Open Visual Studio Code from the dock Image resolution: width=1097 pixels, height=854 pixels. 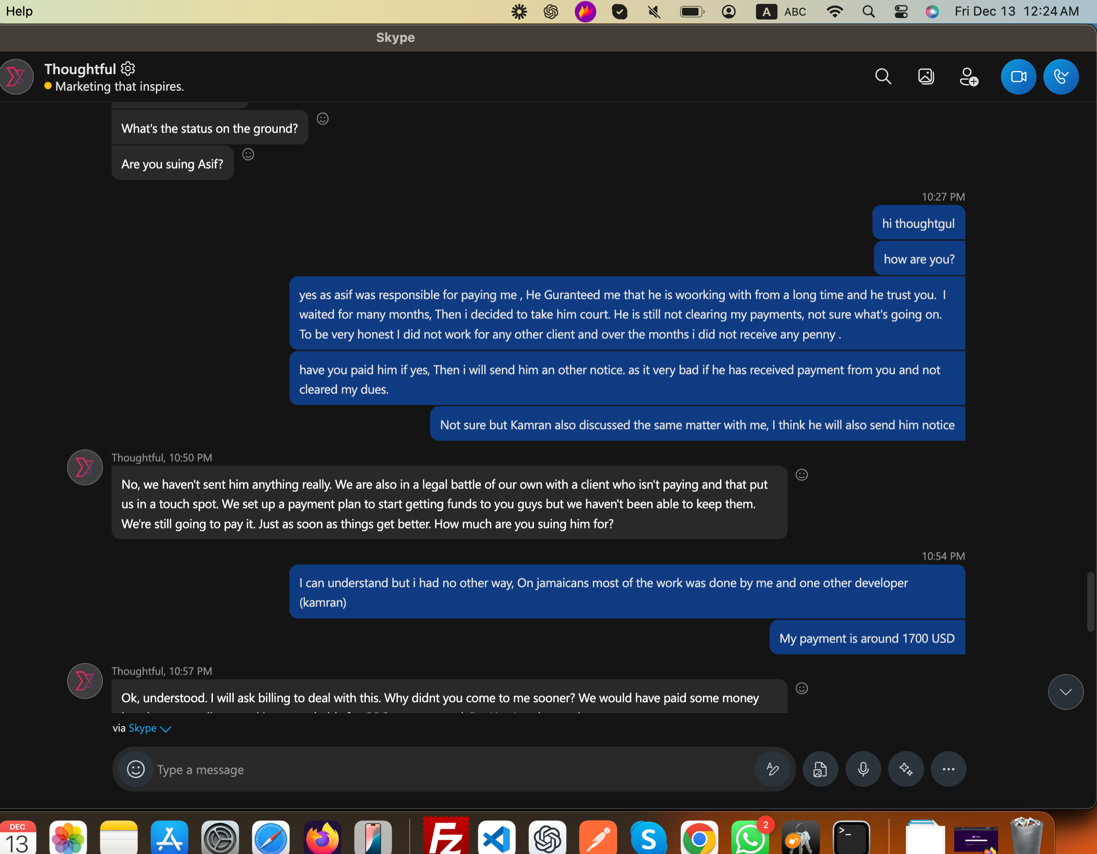pos(497,838)
